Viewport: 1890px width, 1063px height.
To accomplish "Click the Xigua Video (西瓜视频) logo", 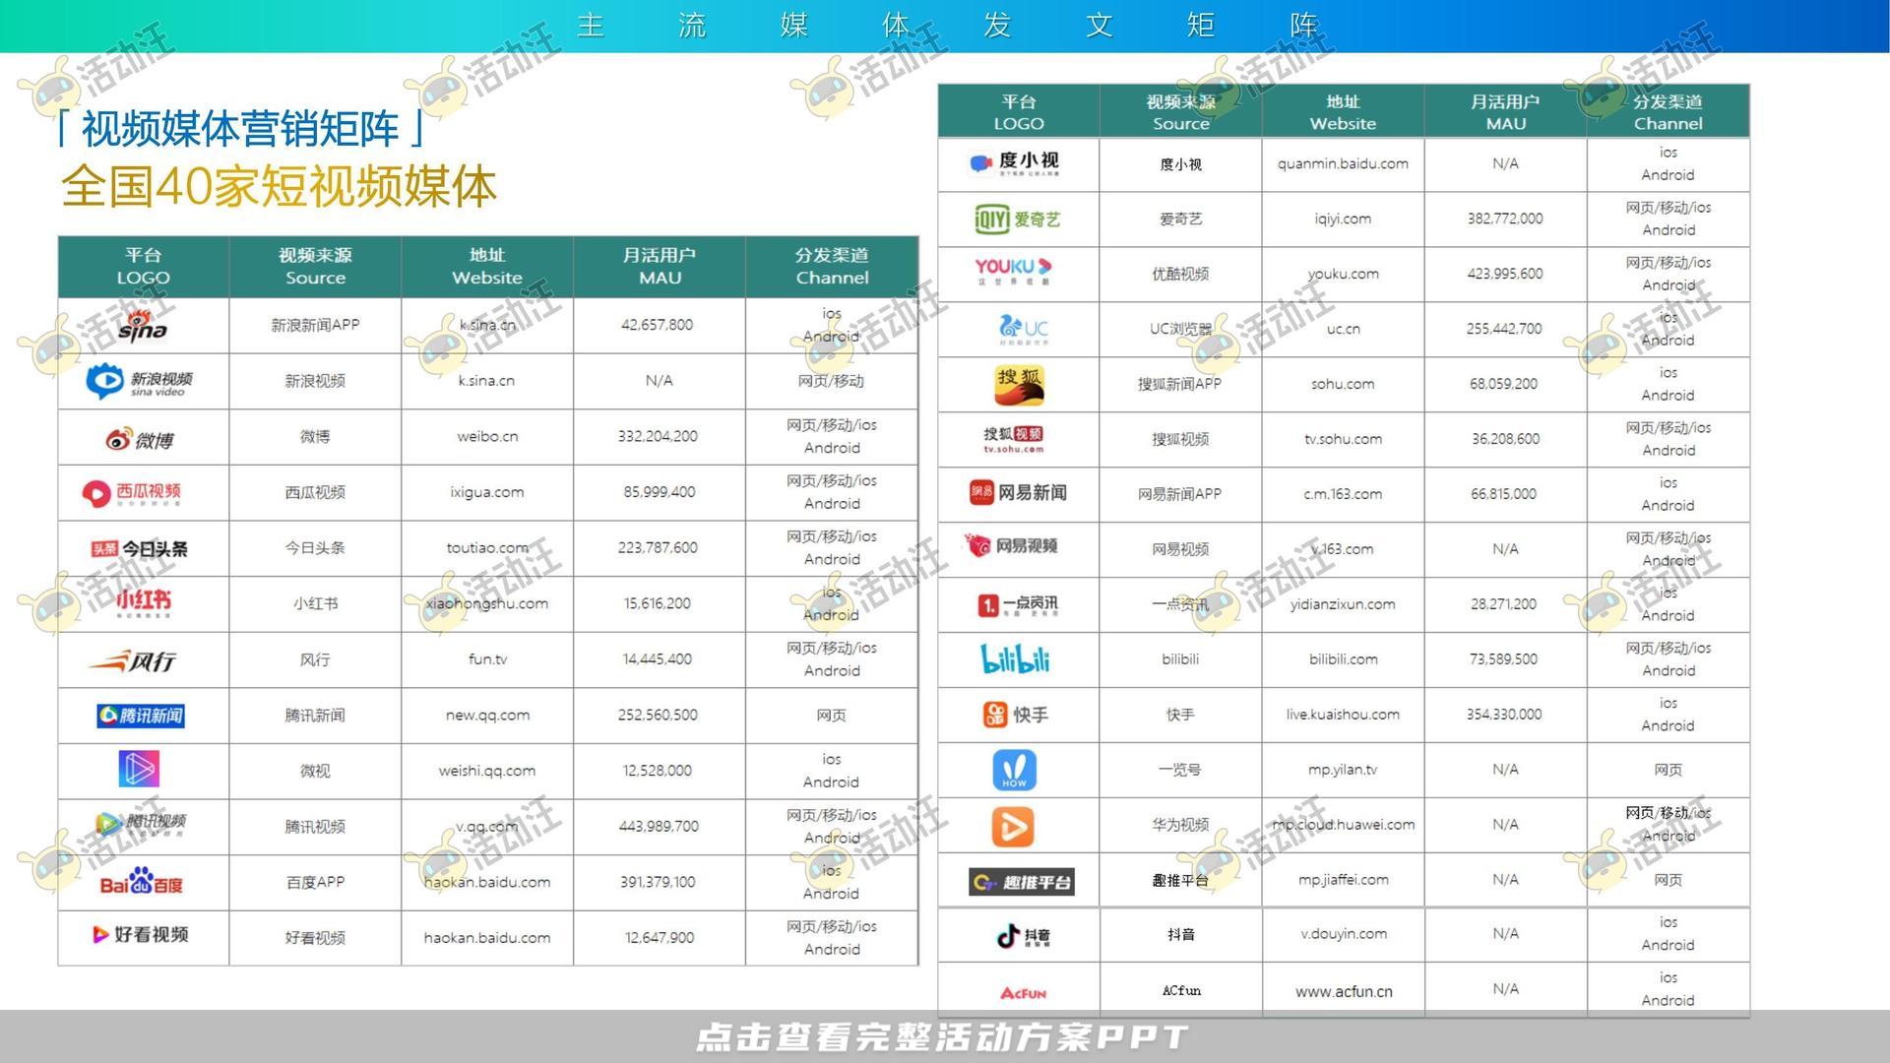I will coord(131,492).
